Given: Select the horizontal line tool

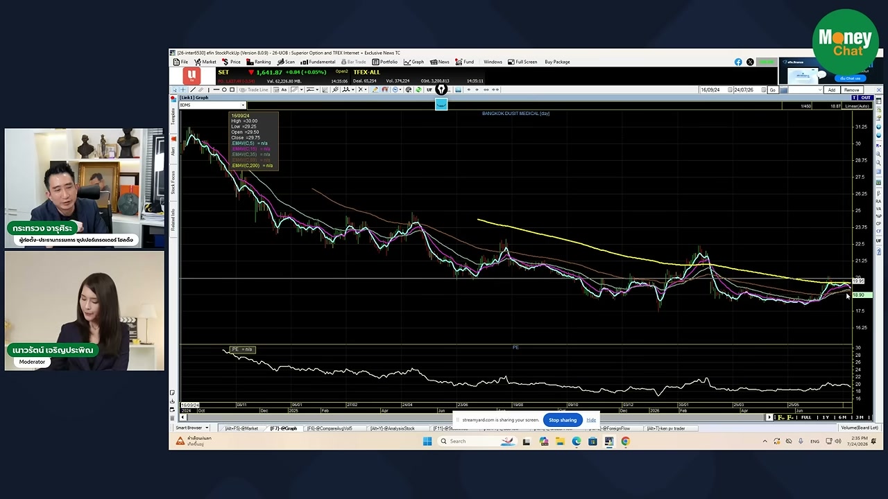Looking at the screenshot, I should point(216,89).
